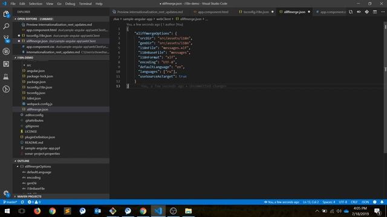The height and width of the screenshot is (217, 387).
Task: Open the Debug view in activity bar
Action: (6, 51)
